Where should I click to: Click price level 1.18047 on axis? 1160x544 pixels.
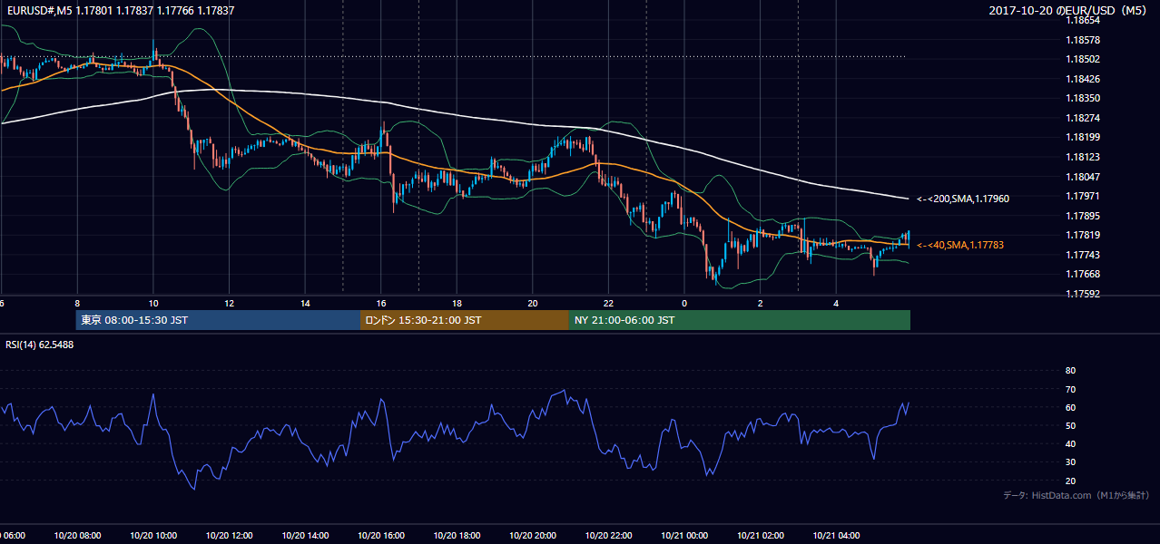pos(1082,178)
